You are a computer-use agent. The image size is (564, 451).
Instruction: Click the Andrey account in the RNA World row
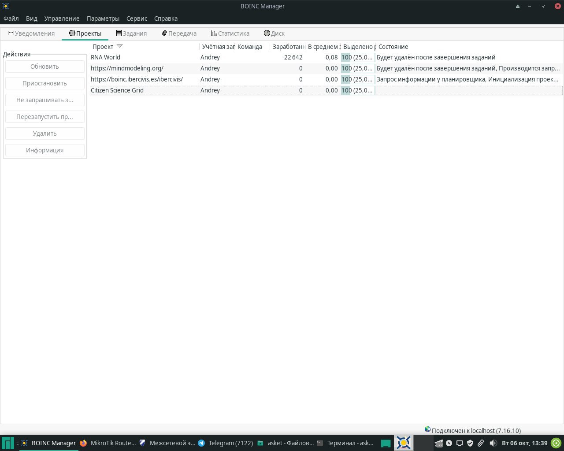(210, 57)
